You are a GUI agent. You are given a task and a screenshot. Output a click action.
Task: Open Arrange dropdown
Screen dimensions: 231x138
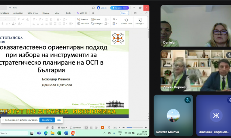(97, 23)
